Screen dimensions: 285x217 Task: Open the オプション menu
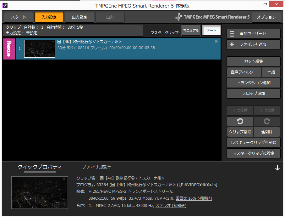(x=266, y=17)
